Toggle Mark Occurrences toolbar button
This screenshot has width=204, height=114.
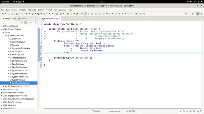pyautogui.click(x=85, y=14)
